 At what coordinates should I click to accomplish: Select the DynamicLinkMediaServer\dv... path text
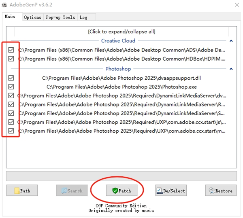point(122,96)
